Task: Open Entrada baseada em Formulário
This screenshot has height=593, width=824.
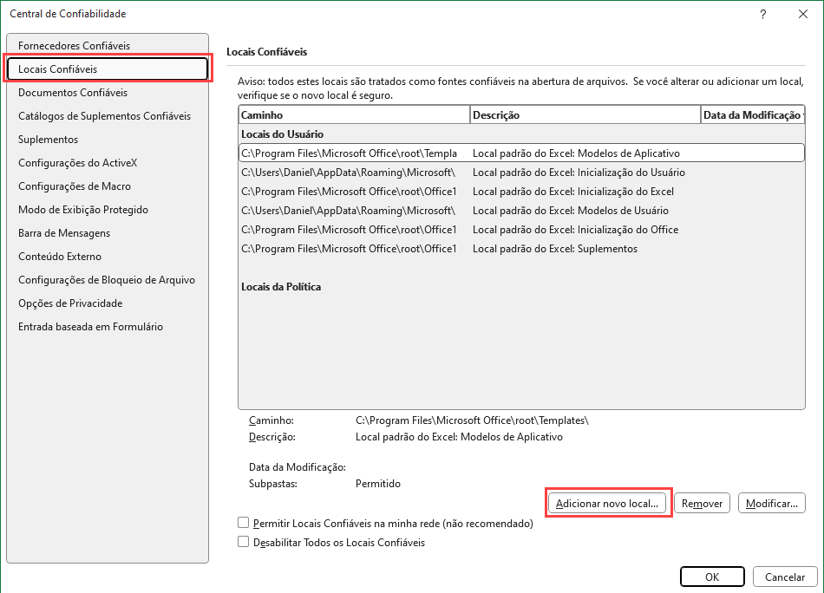Action: pos(108,327)
